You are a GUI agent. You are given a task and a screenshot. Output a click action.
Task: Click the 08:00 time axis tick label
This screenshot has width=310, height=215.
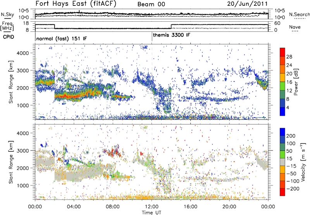point(113,207)
